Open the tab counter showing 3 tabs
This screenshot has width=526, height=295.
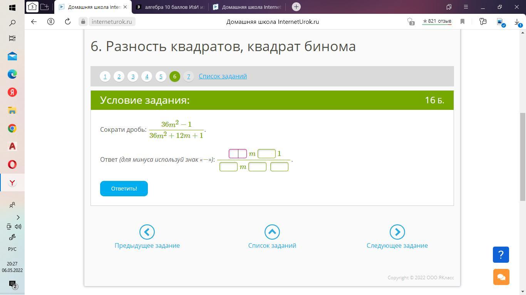coord(32,7)
